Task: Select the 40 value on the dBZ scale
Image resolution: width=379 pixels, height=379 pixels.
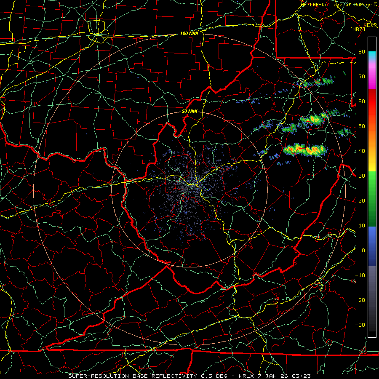Action: click(x=362, y=151)
